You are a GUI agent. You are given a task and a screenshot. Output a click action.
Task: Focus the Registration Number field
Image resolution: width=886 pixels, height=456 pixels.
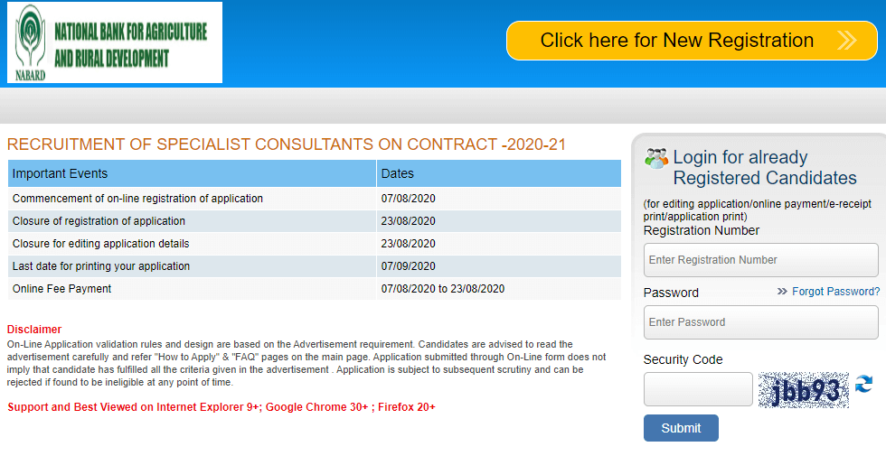point(760,260)
